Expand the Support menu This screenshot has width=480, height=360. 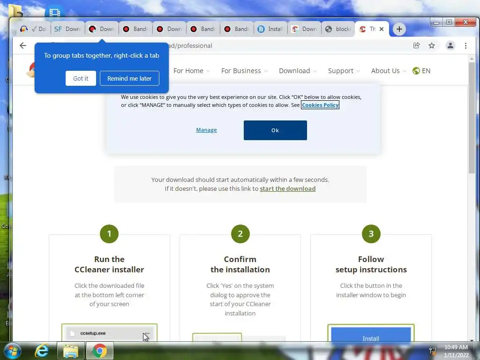pyautogui.click(x=344, y=71)
